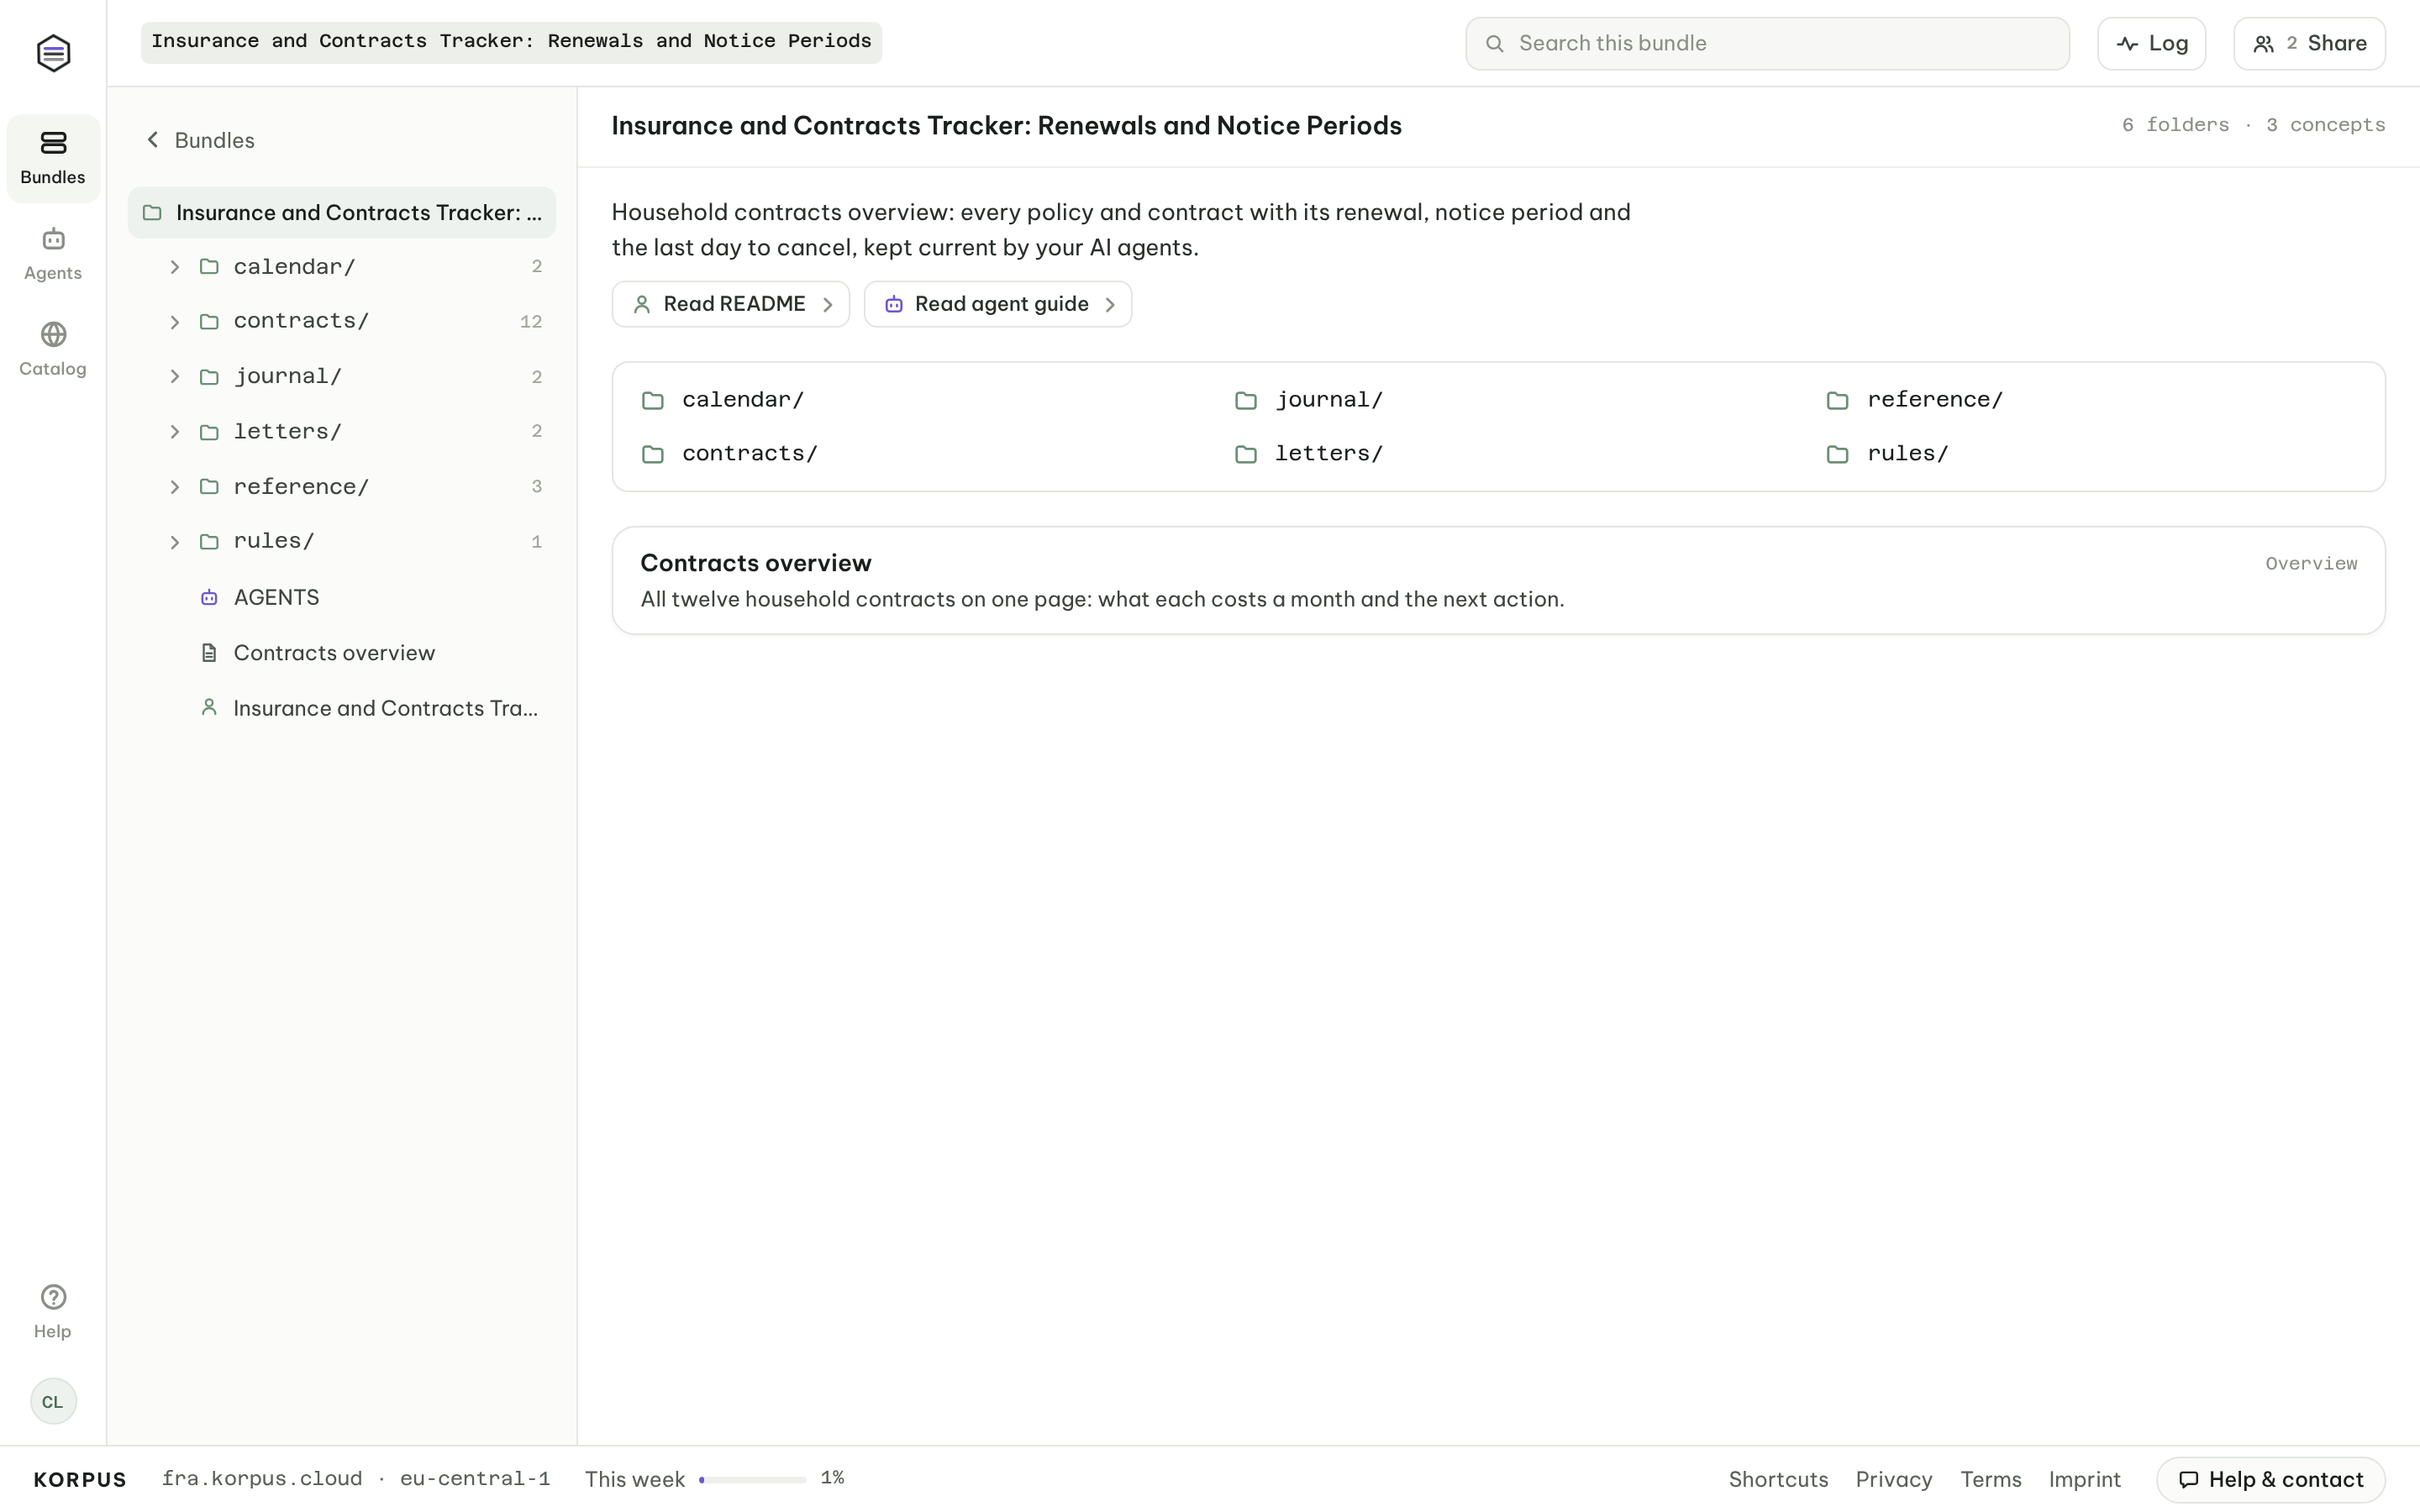Open the Catalog globe icon
The width and height of the screenshot is (2420, 1512).
(53, 334)
